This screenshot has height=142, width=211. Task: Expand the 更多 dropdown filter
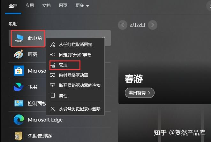point(82,5)
